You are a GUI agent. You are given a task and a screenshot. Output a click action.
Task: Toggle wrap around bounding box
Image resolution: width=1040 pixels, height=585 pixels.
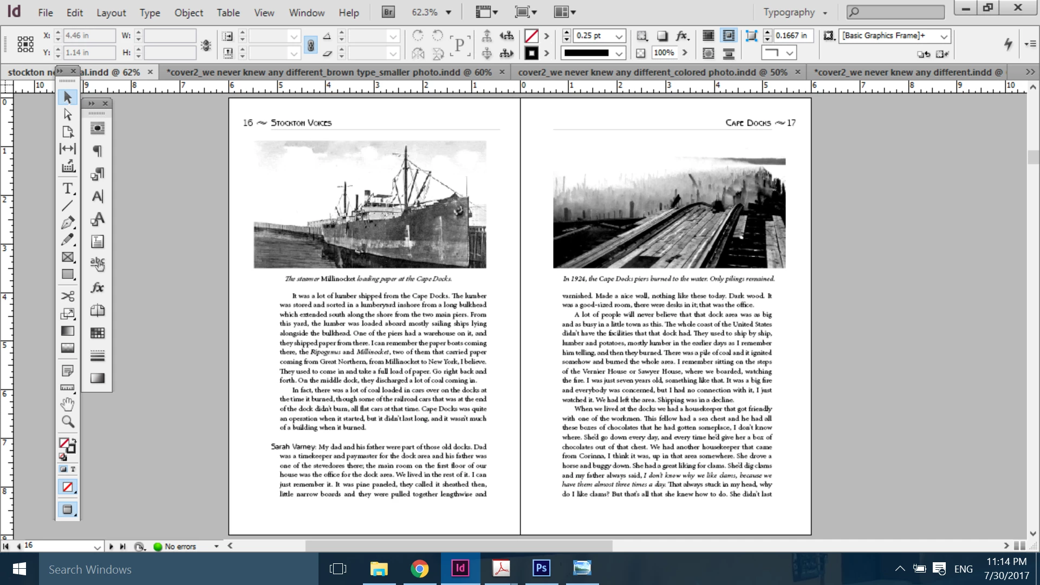[x=729, y=36]
